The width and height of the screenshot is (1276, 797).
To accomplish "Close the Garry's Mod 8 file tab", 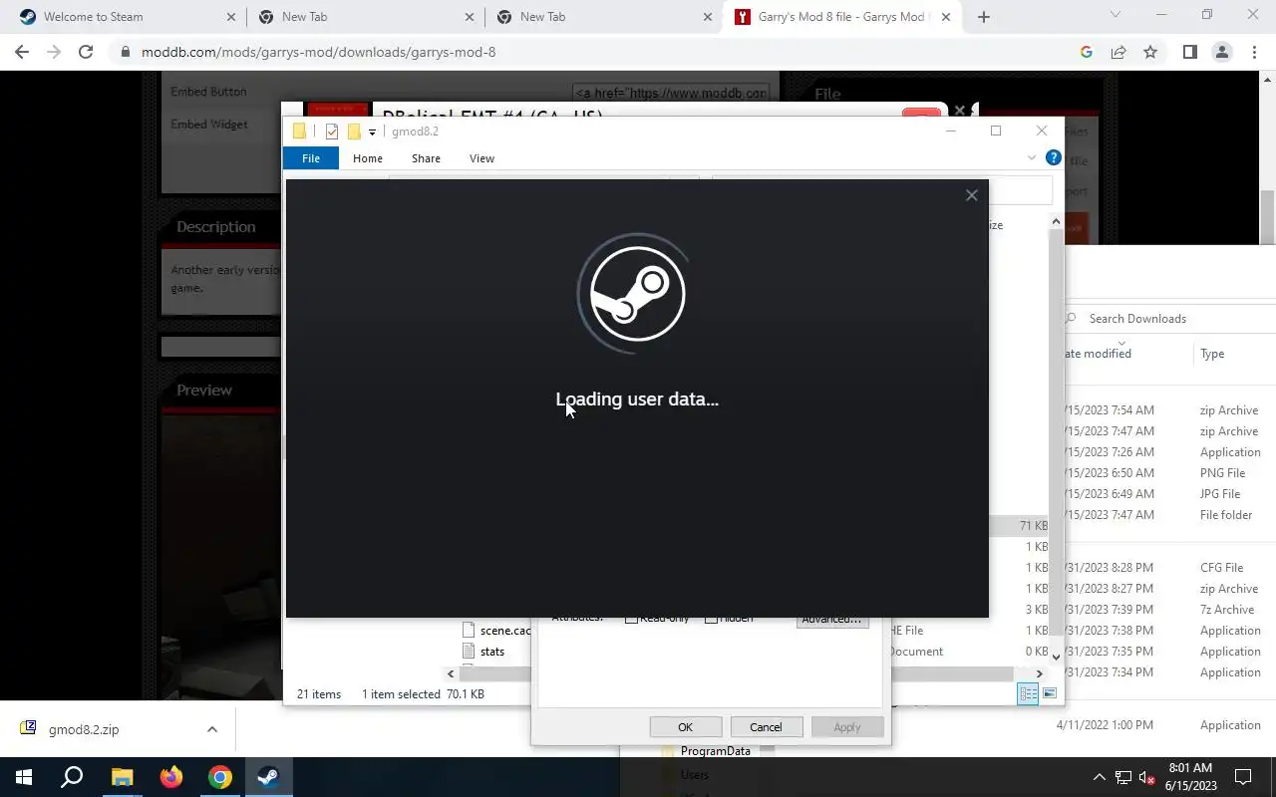I will [946, 17].
